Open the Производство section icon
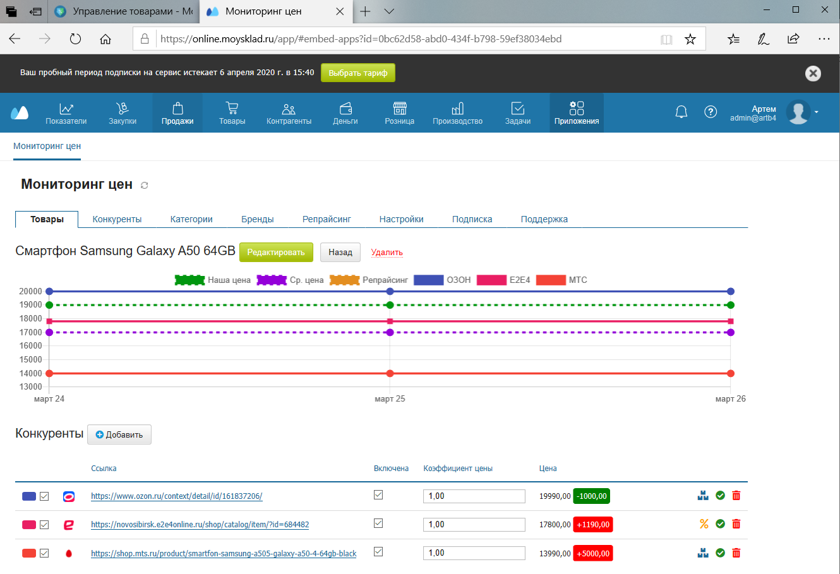The height and width of the screenshot is (574, 840). tap(458, 109)
